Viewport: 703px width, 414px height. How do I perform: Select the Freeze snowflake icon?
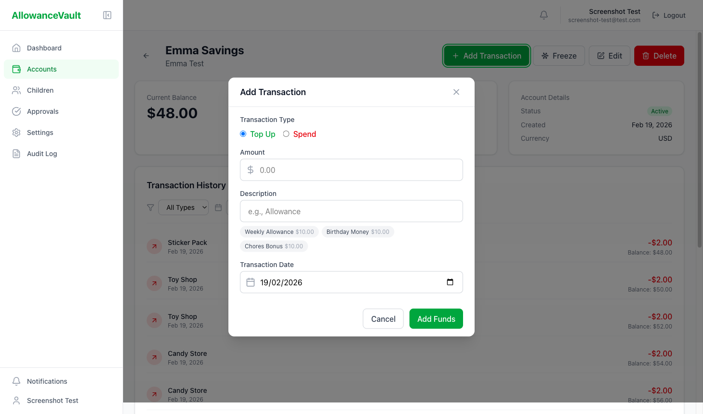click(x=546, y=55)
